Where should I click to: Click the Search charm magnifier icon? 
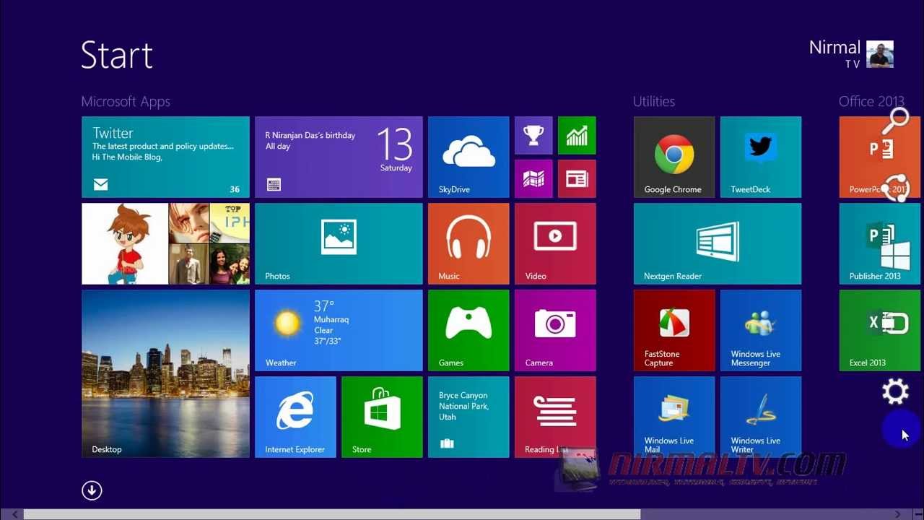point(896,121)
